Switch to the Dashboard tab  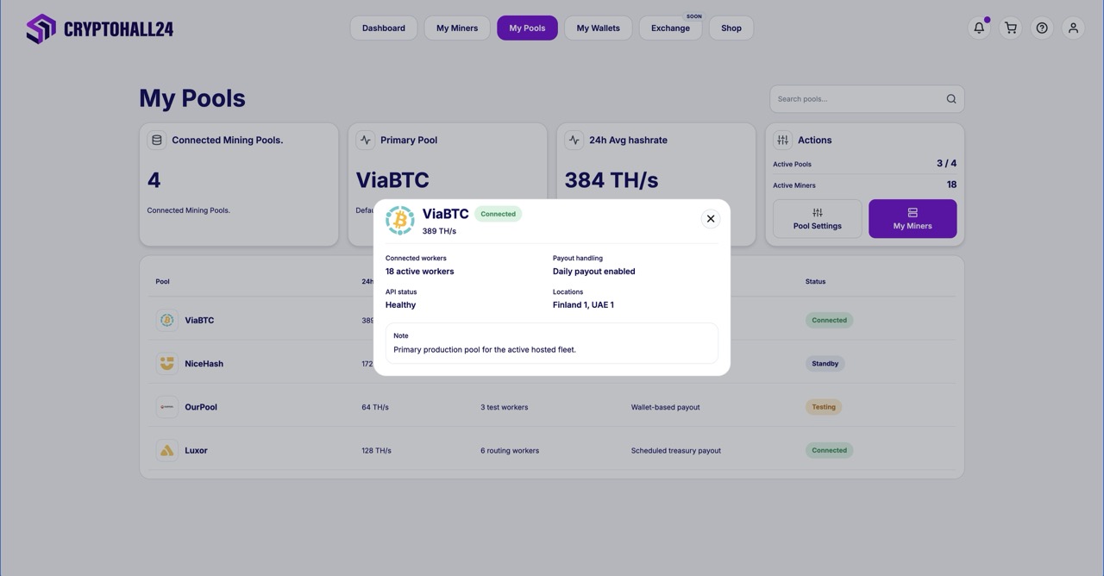tap(383, 27)
